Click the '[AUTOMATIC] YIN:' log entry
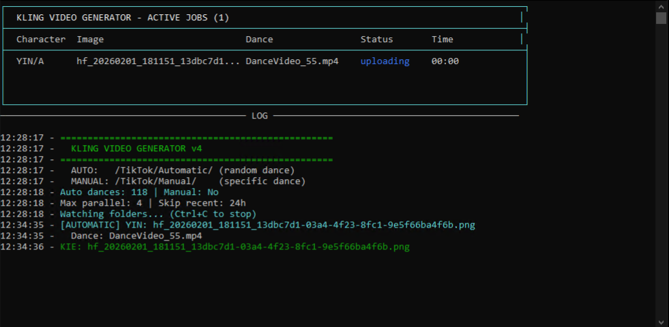 click(x=267, y=225)
